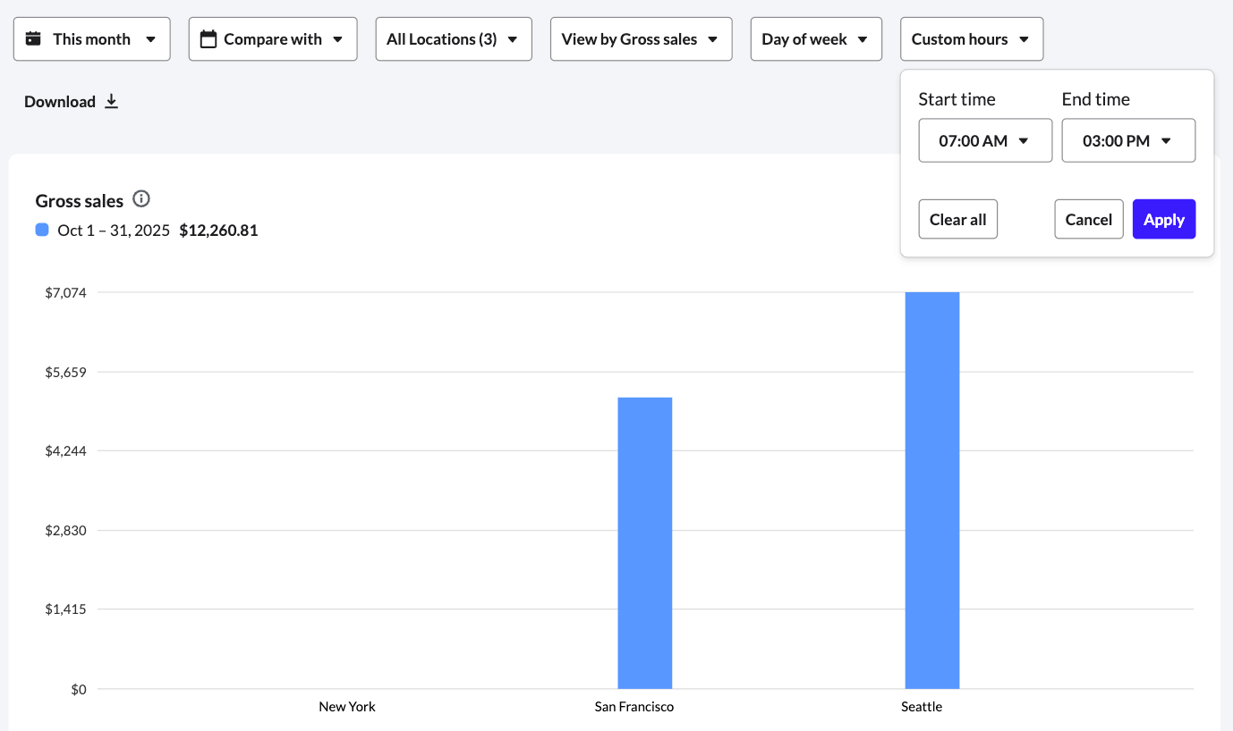
Task: Click the Apply button
Action: click(1164, 219)
